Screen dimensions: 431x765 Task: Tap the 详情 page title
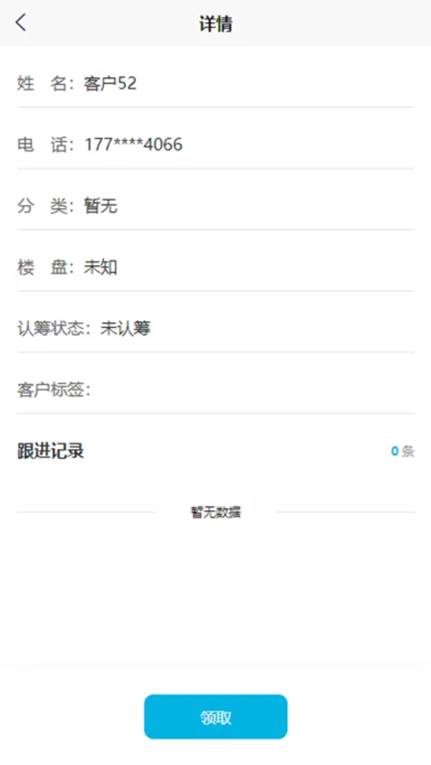[x=215, y=24]
